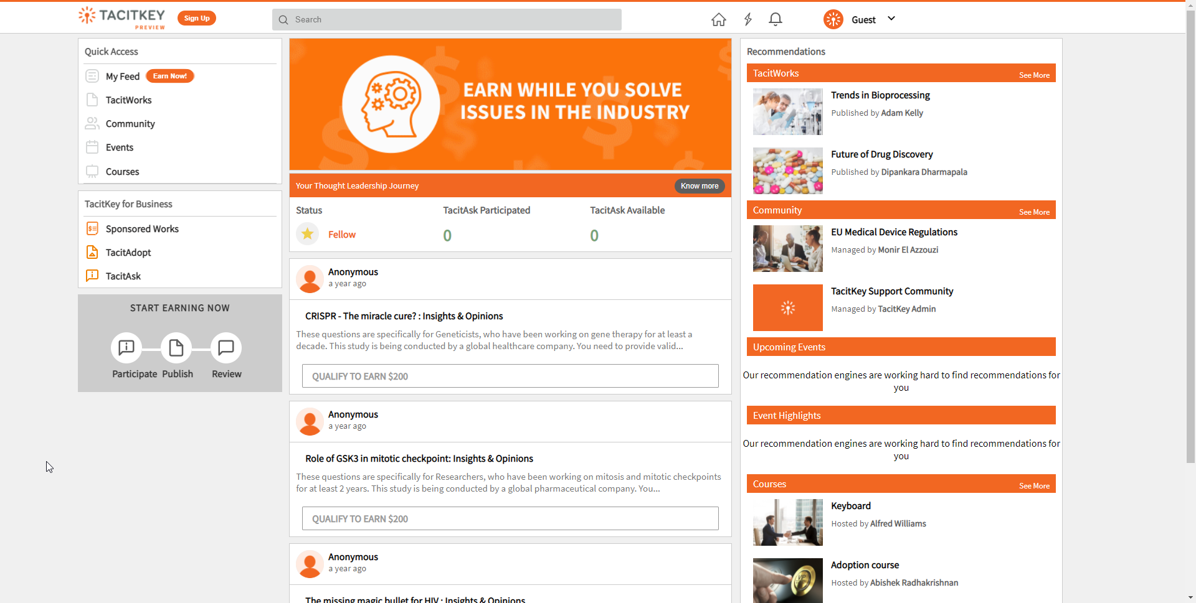Image resolution: width=1196 pixels, height=603 pixels.
Task: Open Adoption course title
Action: tap(865, 565)
